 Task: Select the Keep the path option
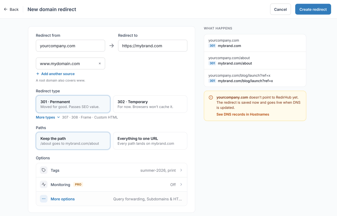(x=73, y=141)
